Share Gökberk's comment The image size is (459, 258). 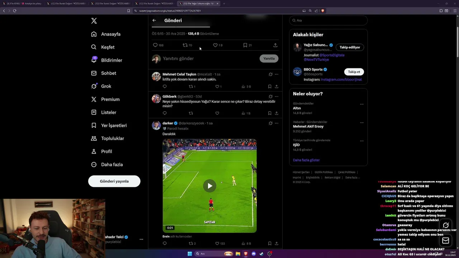pyautogui.click(x=276, y=113)
